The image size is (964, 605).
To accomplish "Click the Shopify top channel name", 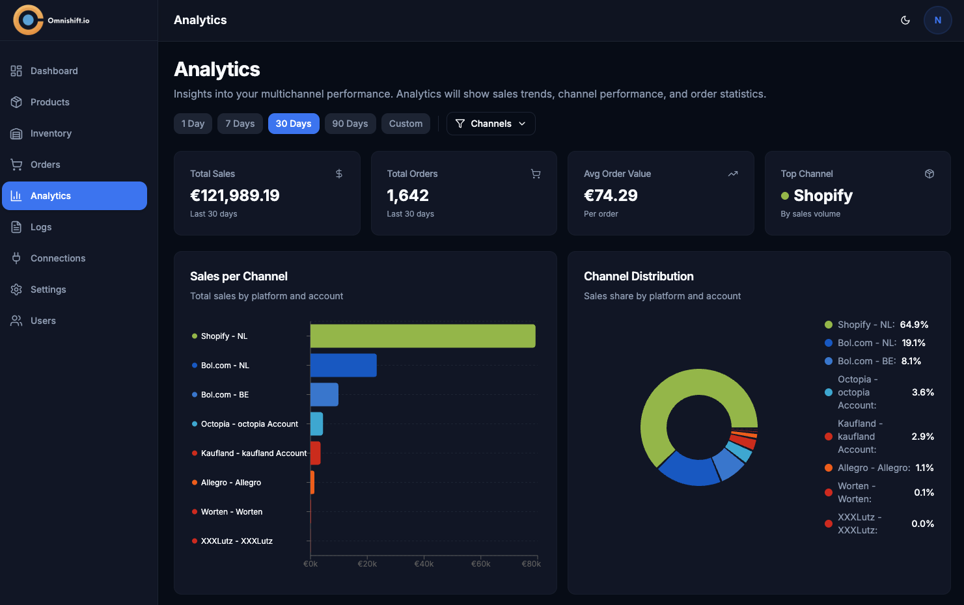I will point(823,196).
